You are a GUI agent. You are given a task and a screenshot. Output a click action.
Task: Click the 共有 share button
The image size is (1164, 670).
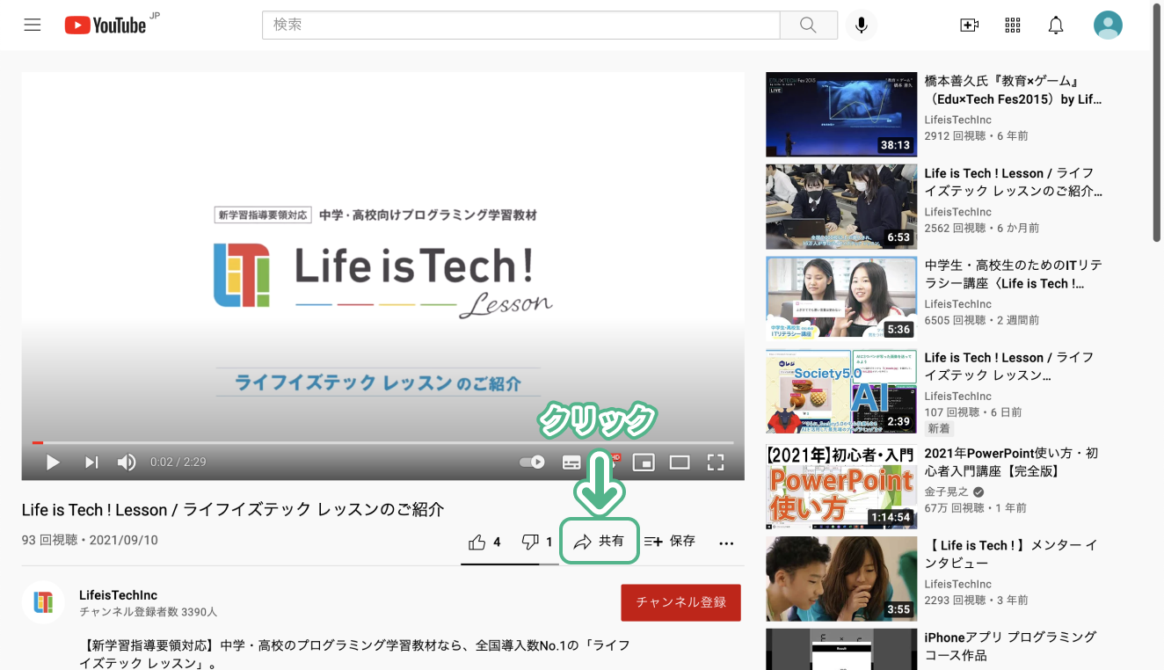coord(599,542)
